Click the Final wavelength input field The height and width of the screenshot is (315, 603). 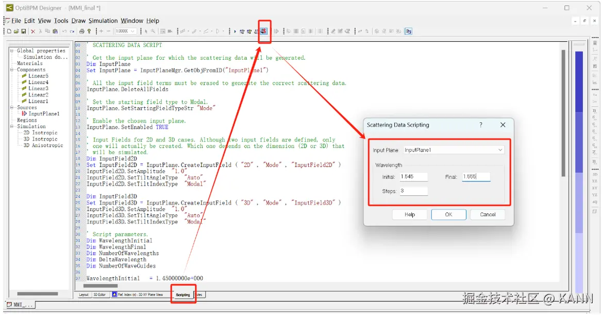tap(476, 176)
